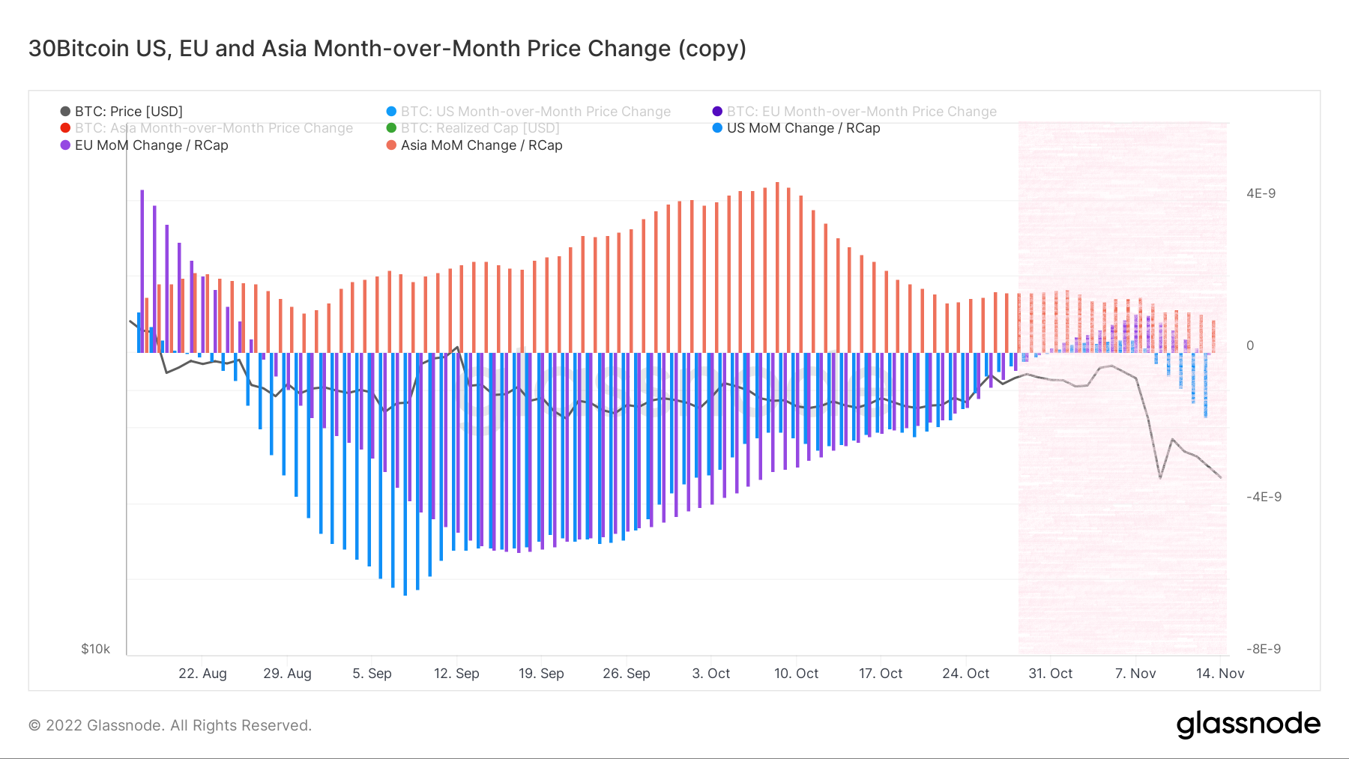Click the purple EU MoM Change legend dot
Viewport: 1349px width, 759px height.
pyautogui.click(x=65, y=145)
